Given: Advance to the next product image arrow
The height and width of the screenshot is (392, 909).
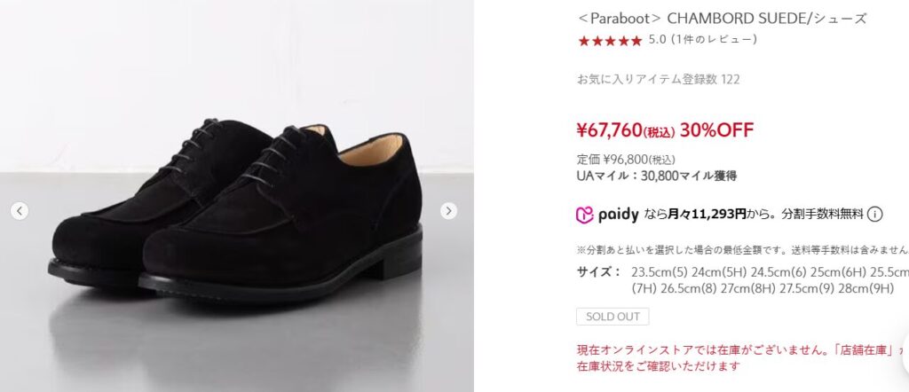Looking at the screenshot, I should [x=448, y=211].
